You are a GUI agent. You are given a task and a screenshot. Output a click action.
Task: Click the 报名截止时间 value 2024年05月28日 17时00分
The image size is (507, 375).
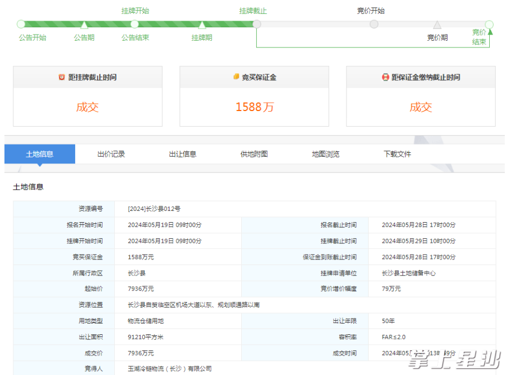point(419,225)
